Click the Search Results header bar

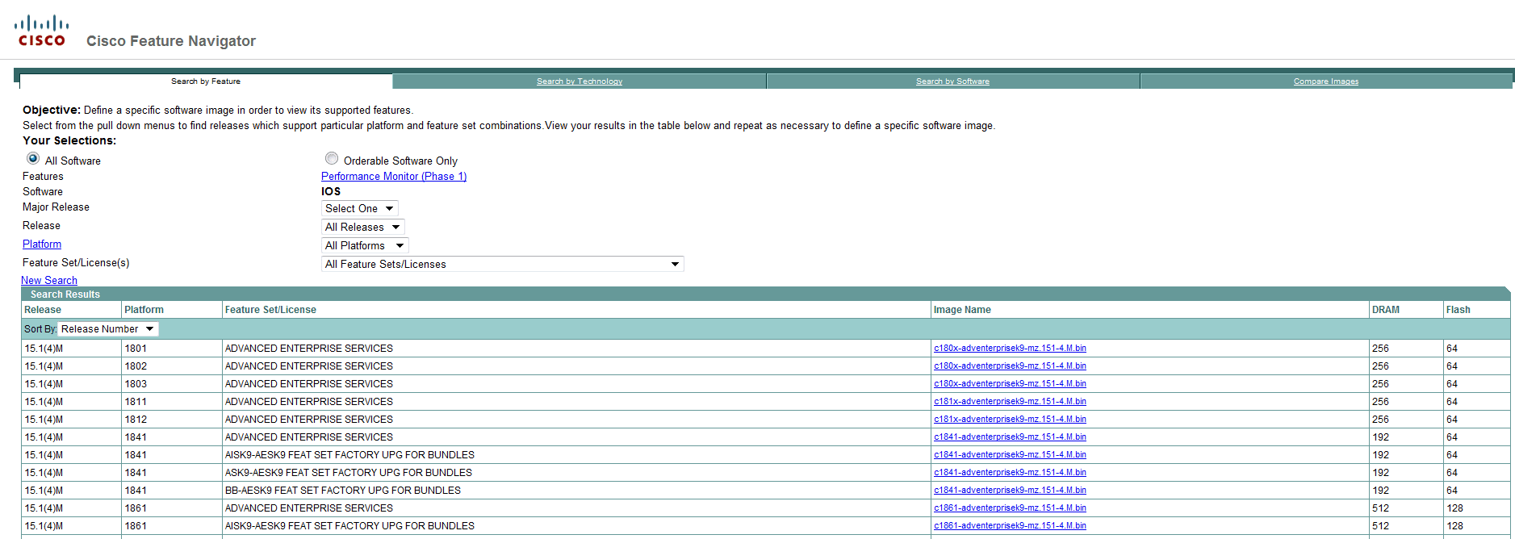pos(765,294)
